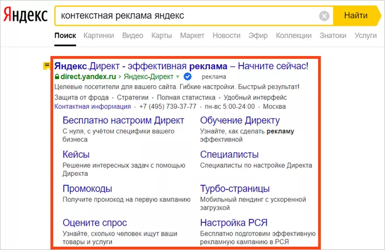Click the text Получите промокод на первую кампанию
Viewport: 385px width, 250px height.
[127, 199]
